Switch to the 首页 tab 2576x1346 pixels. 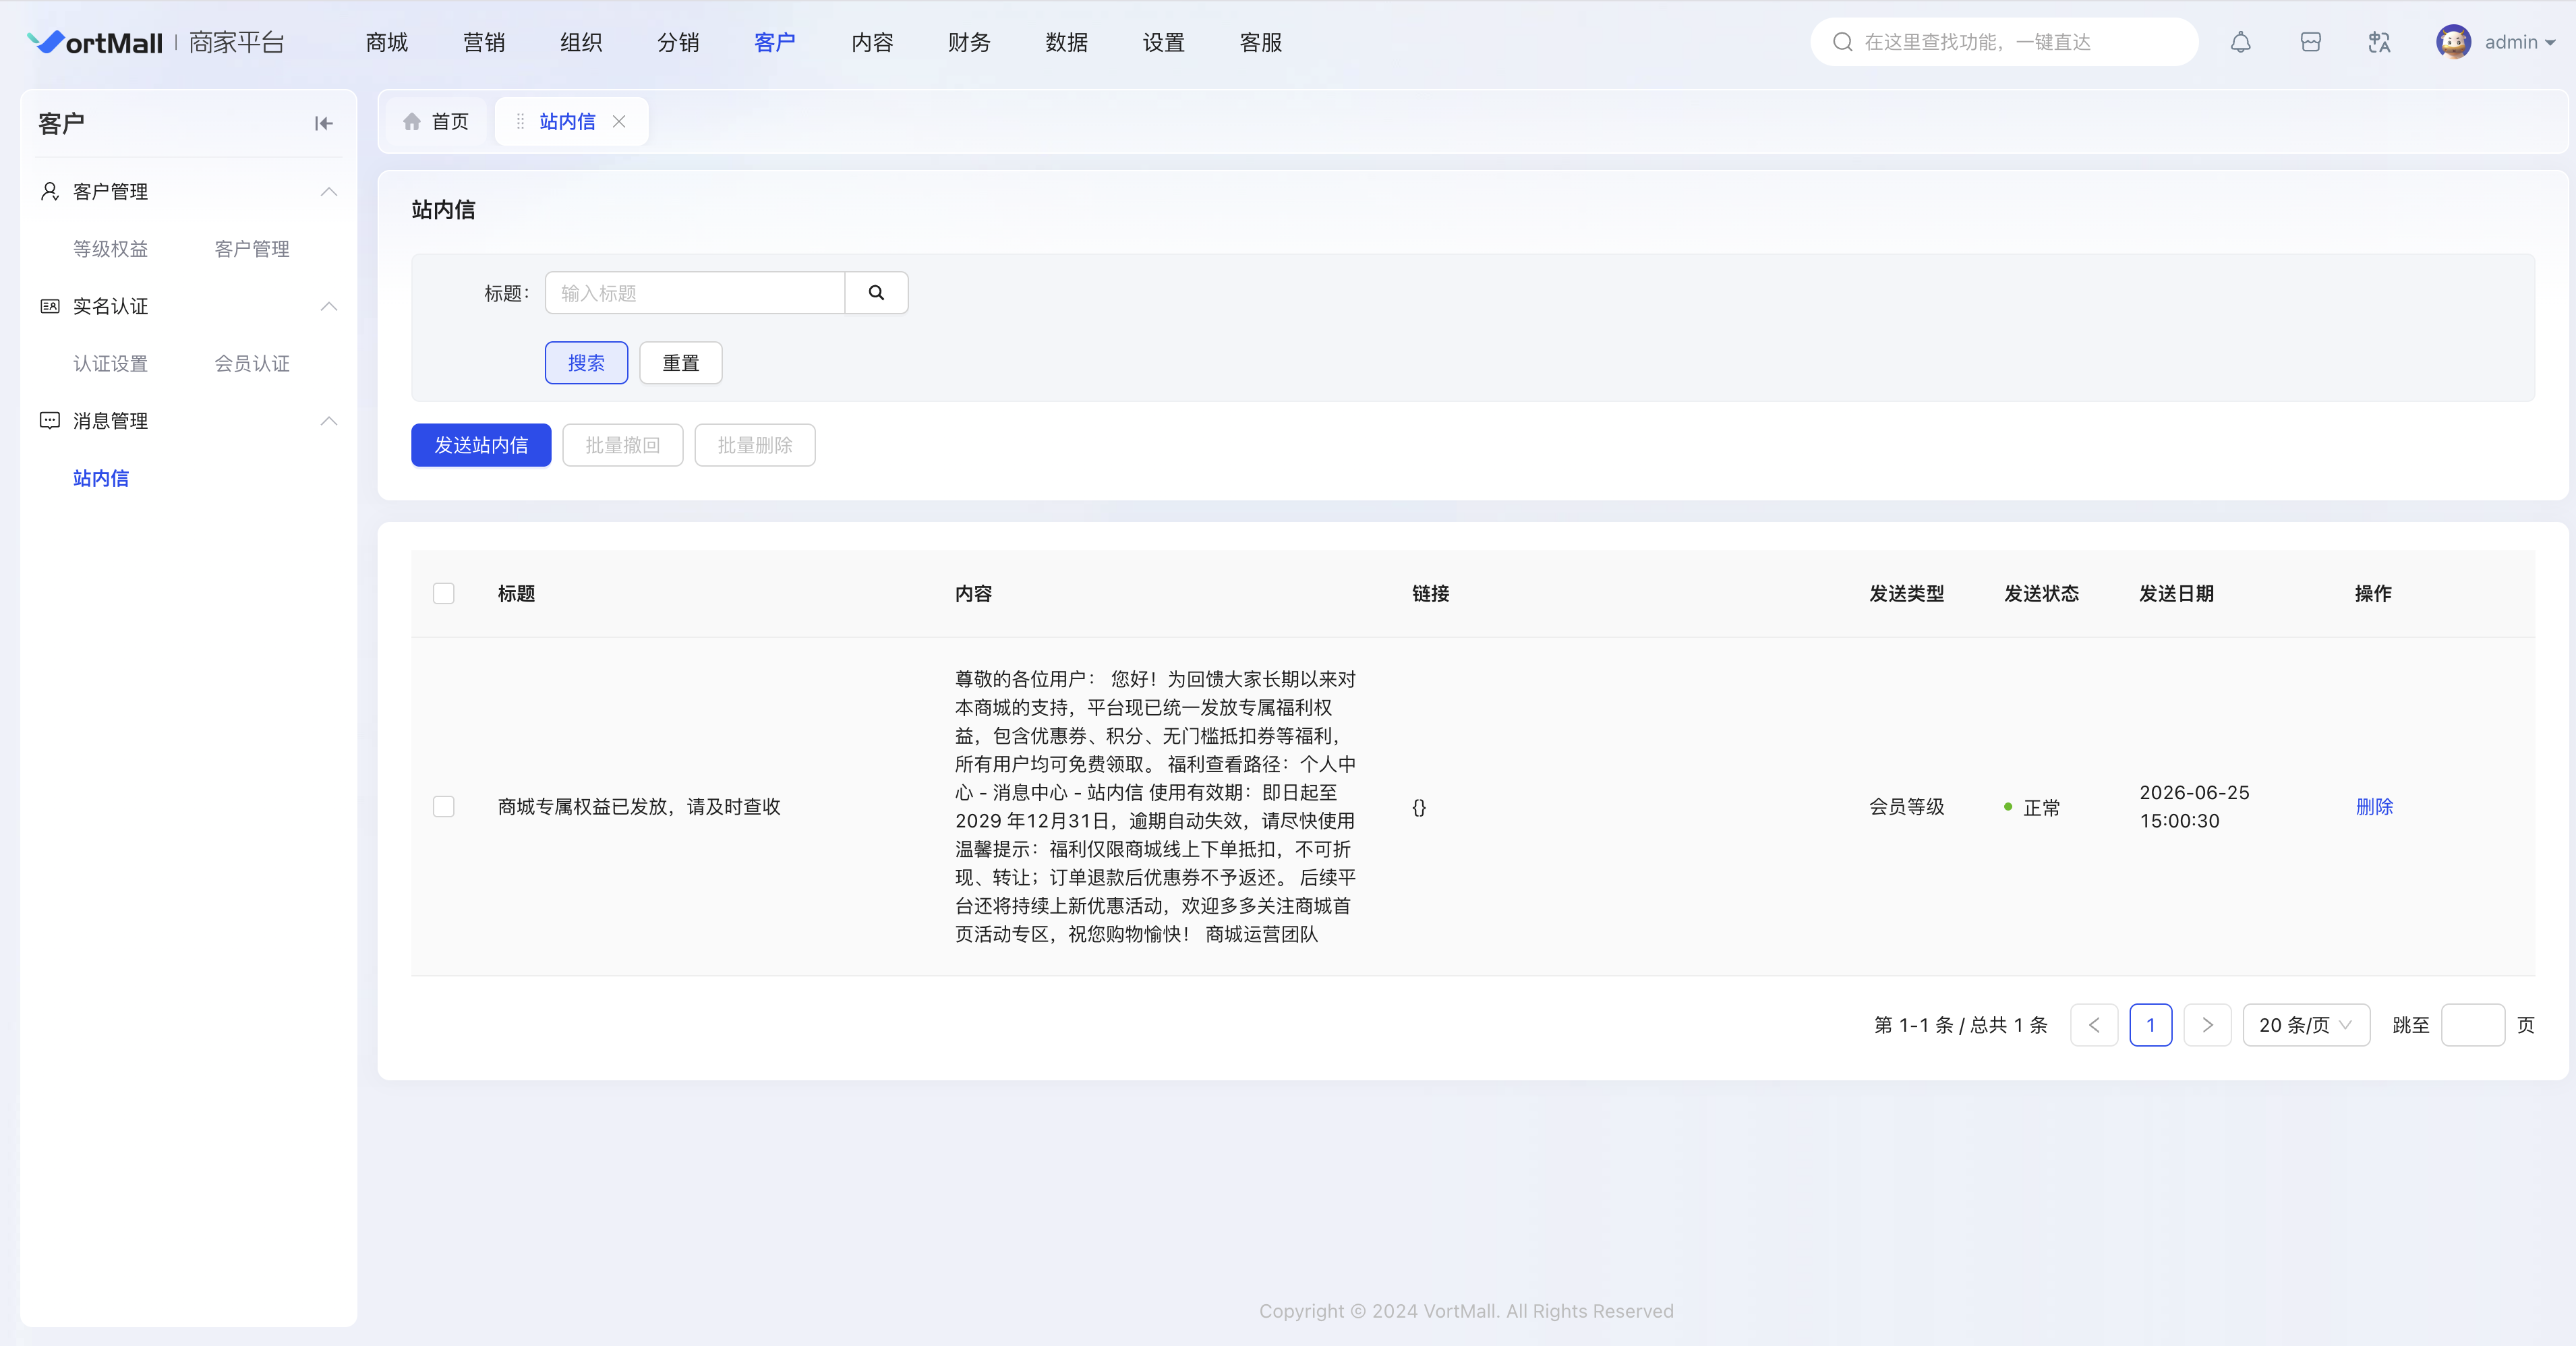436,121
